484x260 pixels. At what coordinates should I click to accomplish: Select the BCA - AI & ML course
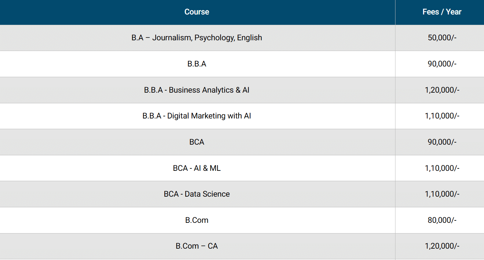197,168
